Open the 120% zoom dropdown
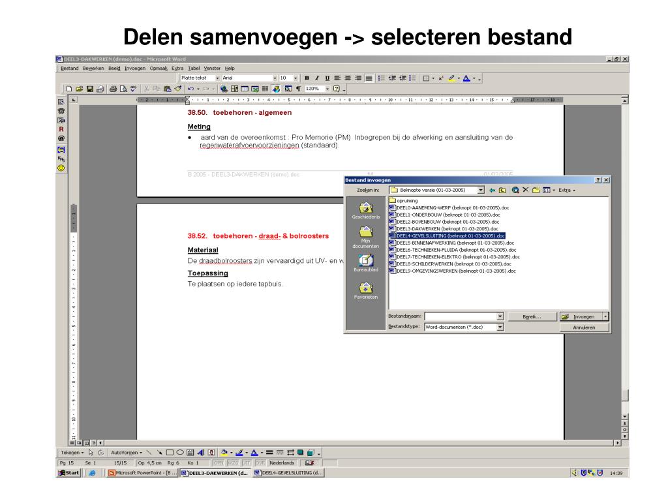 tap(327, 89)
